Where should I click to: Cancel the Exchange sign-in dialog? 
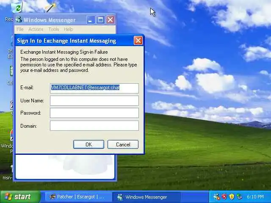pyautogui.click(x=123, y=144)
